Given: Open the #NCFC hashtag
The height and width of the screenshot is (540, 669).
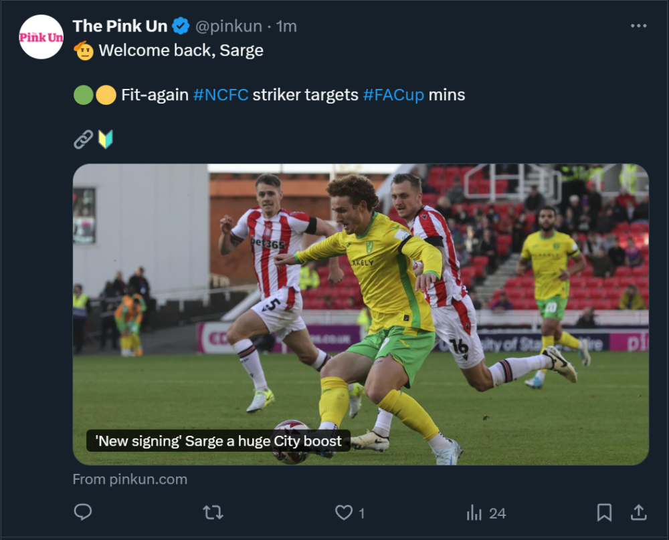Looking at the screenshot, I should click(221, 95).
